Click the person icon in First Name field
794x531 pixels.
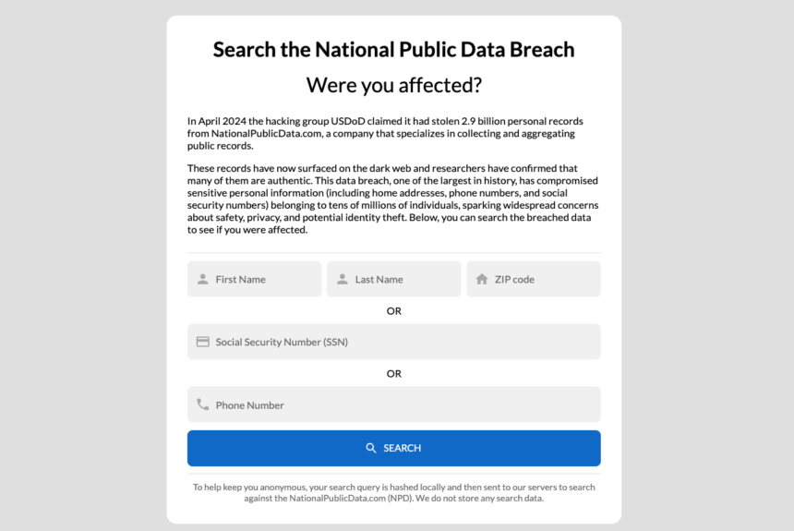click(x=203, y=279)
